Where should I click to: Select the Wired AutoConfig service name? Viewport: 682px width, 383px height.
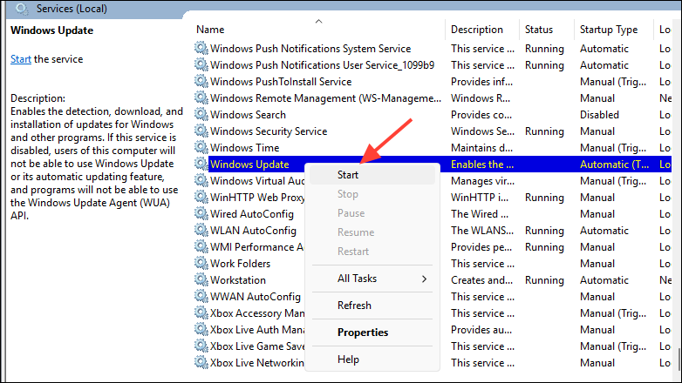tap(252, 213)
